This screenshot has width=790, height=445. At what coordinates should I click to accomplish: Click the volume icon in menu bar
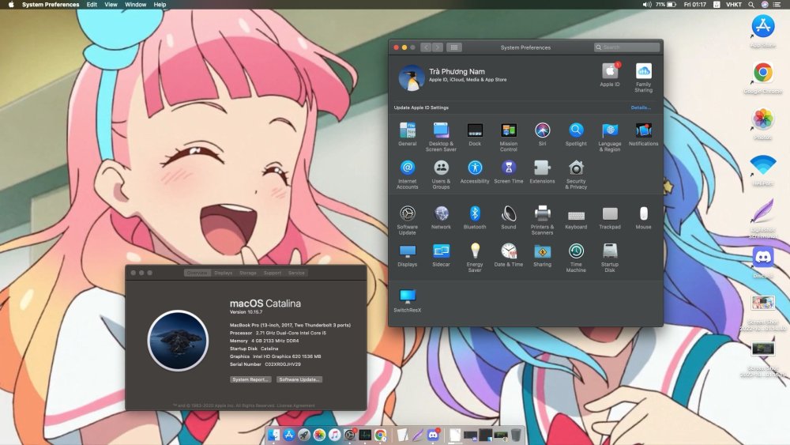pos(647,5)
